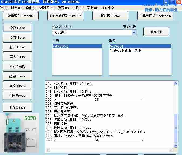Click the 擦除 Erase button
Viewport: 182px width, 155px height.
click(x=18, y=76)
